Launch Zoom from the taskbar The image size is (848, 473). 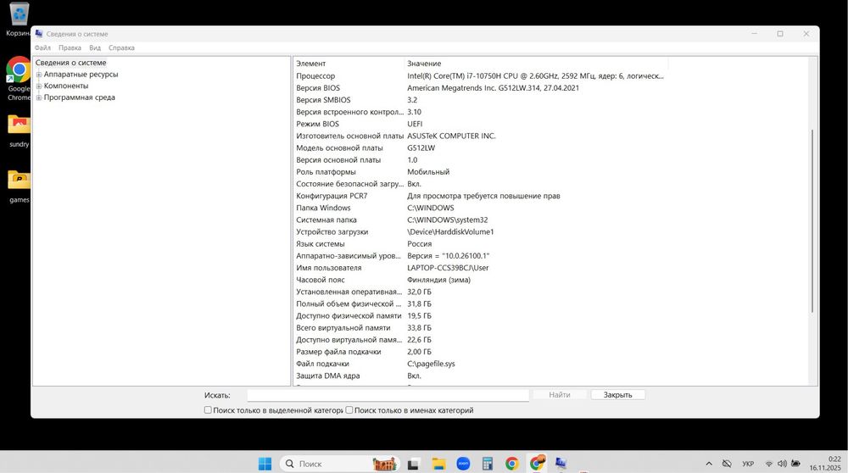click(x=463, y=464)
